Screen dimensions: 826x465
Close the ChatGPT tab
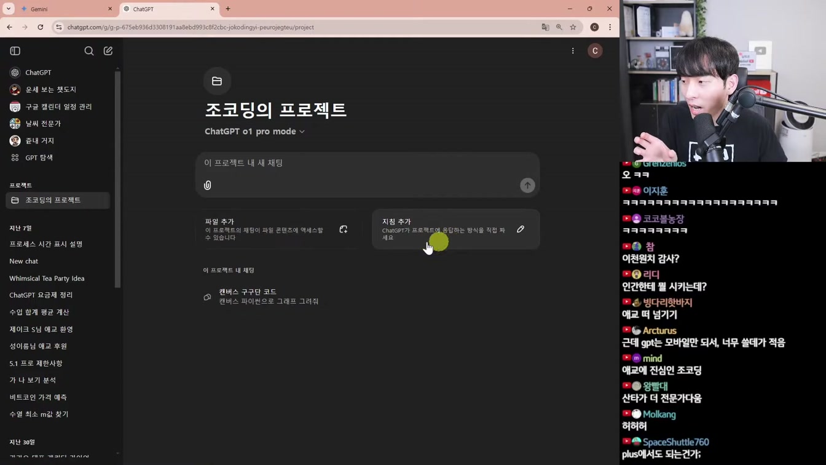pos(213,9)
